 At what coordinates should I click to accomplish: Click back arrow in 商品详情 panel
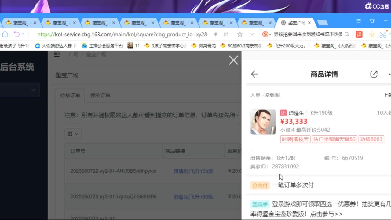click(x=254, y=74)
